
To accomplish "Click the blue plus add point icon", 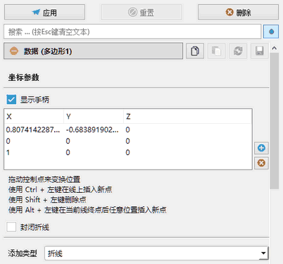I will pyautogui.click(x=261, y=148).
